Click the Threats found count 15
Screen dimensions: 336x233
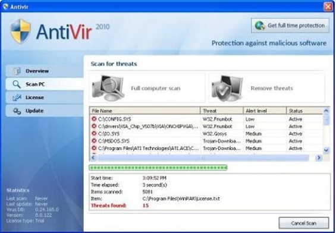tap(146, 206)
